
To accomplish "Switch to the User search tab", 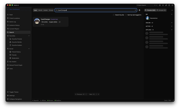I will (35, 10).
